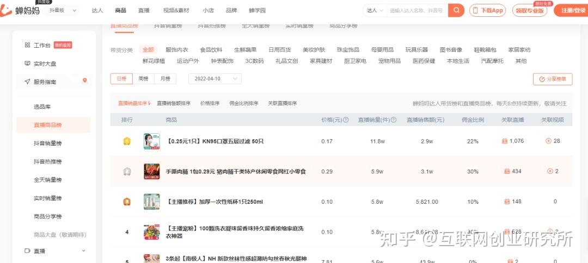Filter by 宠物用品 category
The width and height of the screenshot is (588, 263).
[390, 61]
